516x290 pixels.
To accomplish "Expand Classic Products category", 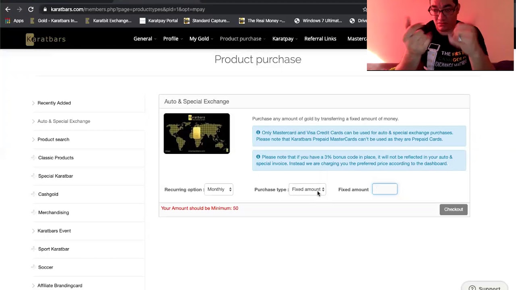I will 56,158.
